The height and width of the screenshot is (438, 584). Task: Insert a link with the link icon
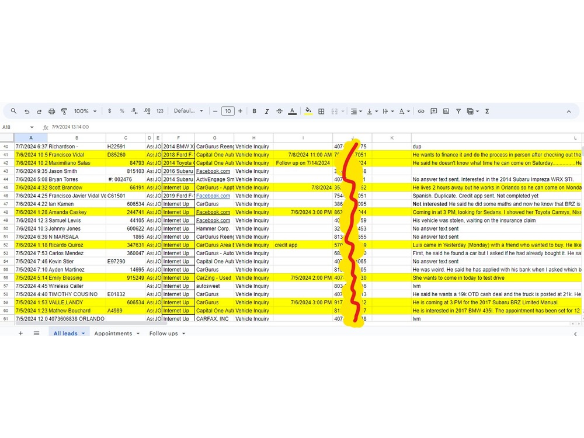click(x=421, y=111)
